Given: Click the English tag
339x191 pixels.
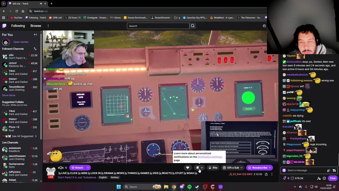Looking at the screenshot, I should (103, 177).
